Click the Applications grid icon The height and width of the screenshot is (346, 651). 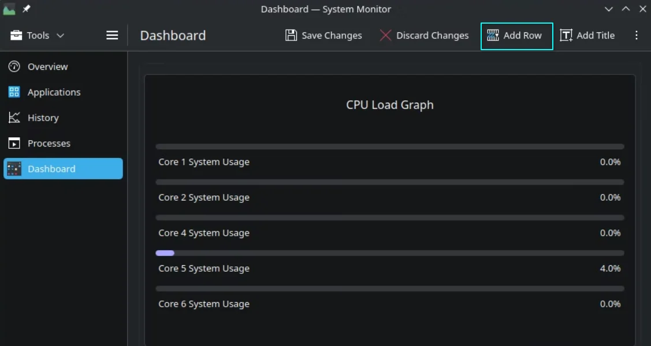tap(14, 92)
